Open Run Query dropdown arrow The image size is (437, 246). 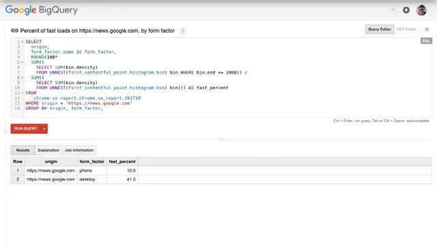click(44, 128)
